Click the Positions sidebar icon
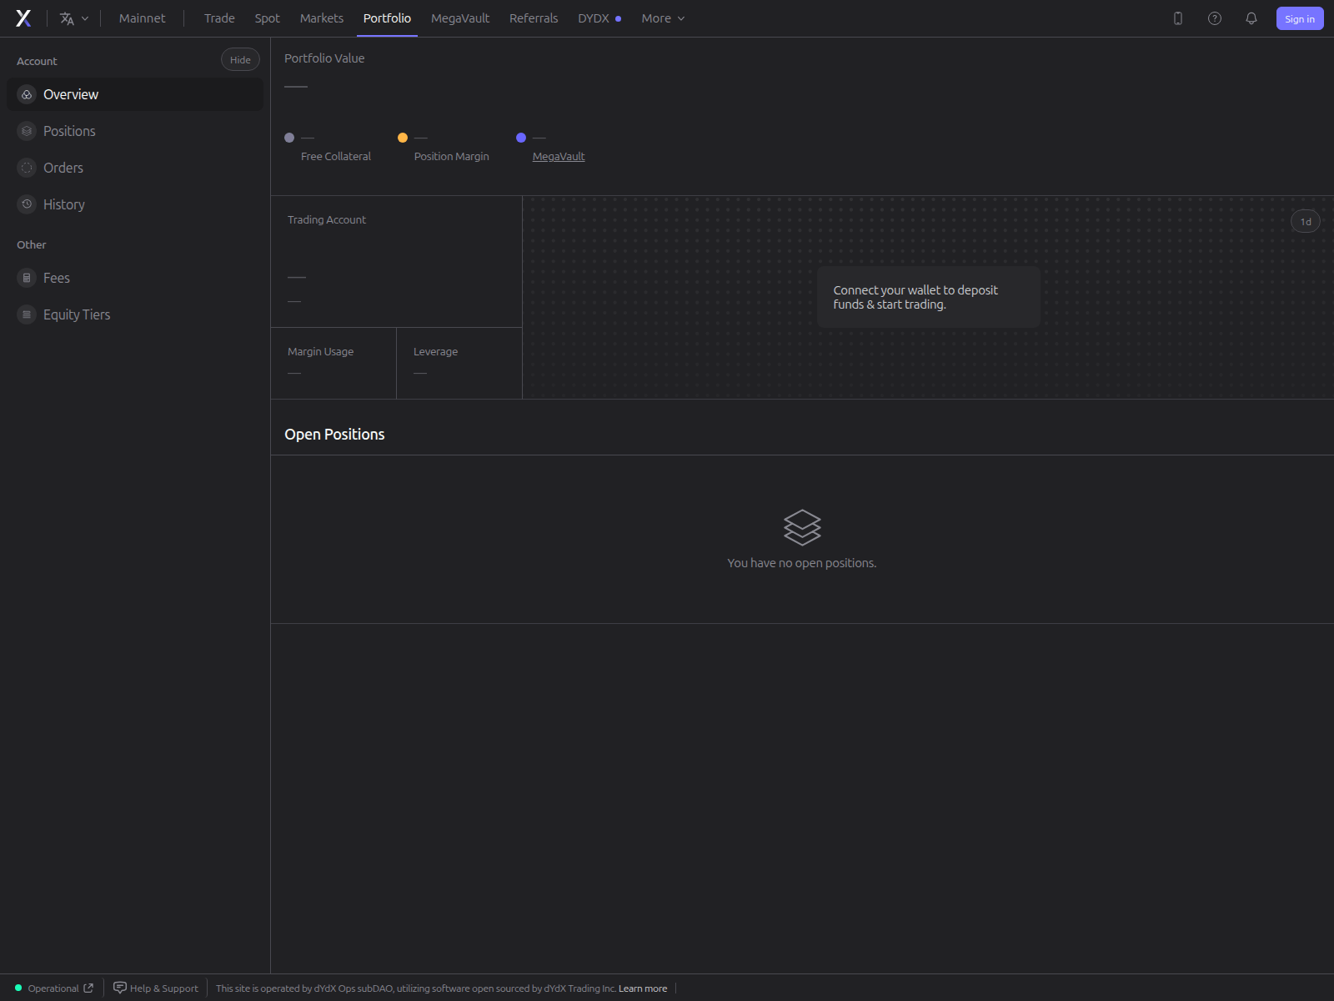Screen dimensions: 1334x1001 click(x=27, y=131)
